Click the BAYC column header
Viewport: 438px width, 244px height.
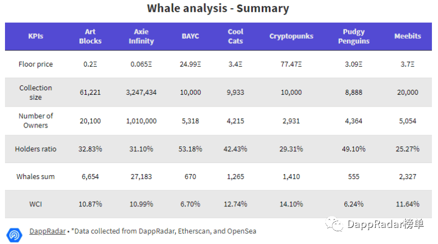(x=190, y=37)
